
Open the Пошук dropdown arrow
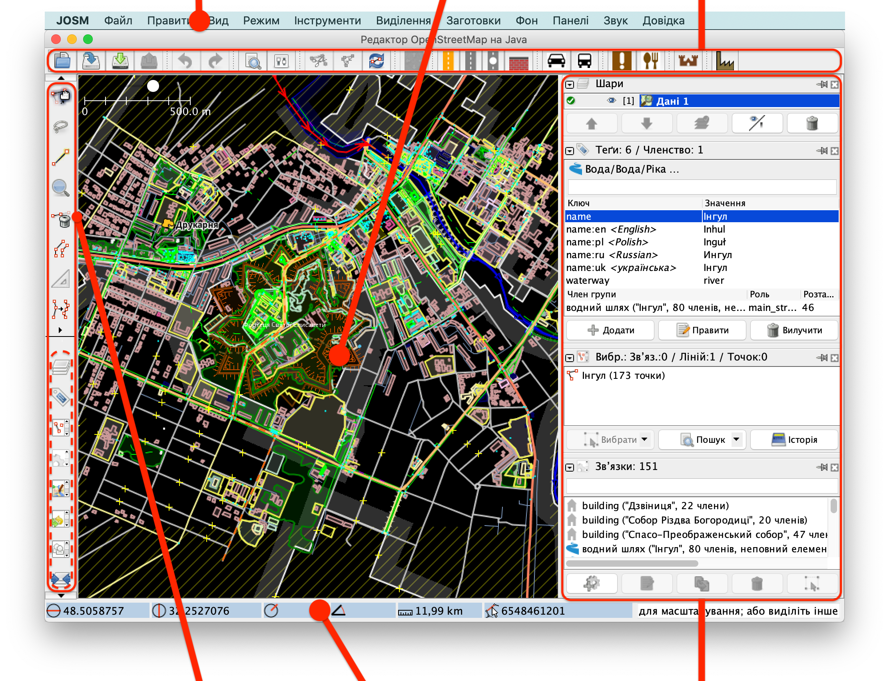click(736, 439)
